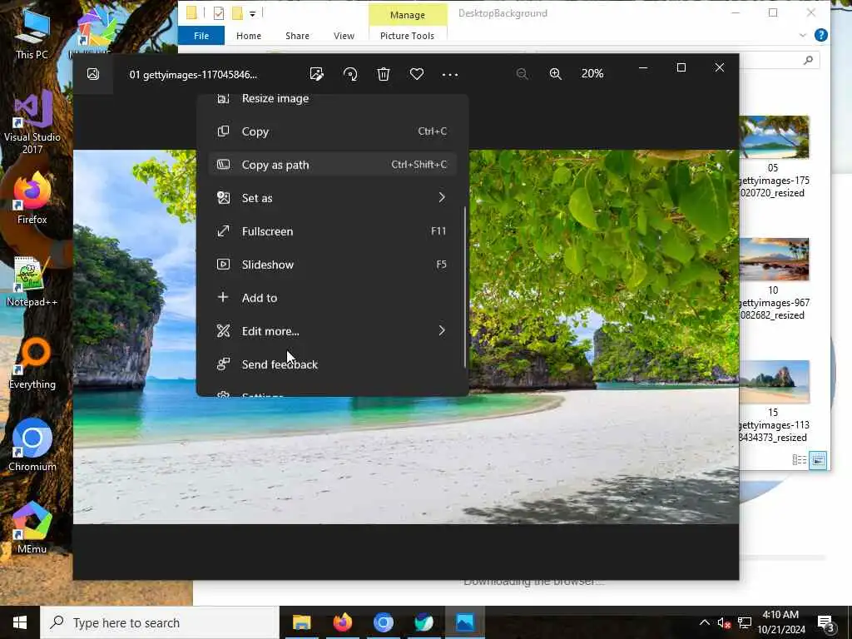Show hidden tray icons arrow

(x=704, y=622)
